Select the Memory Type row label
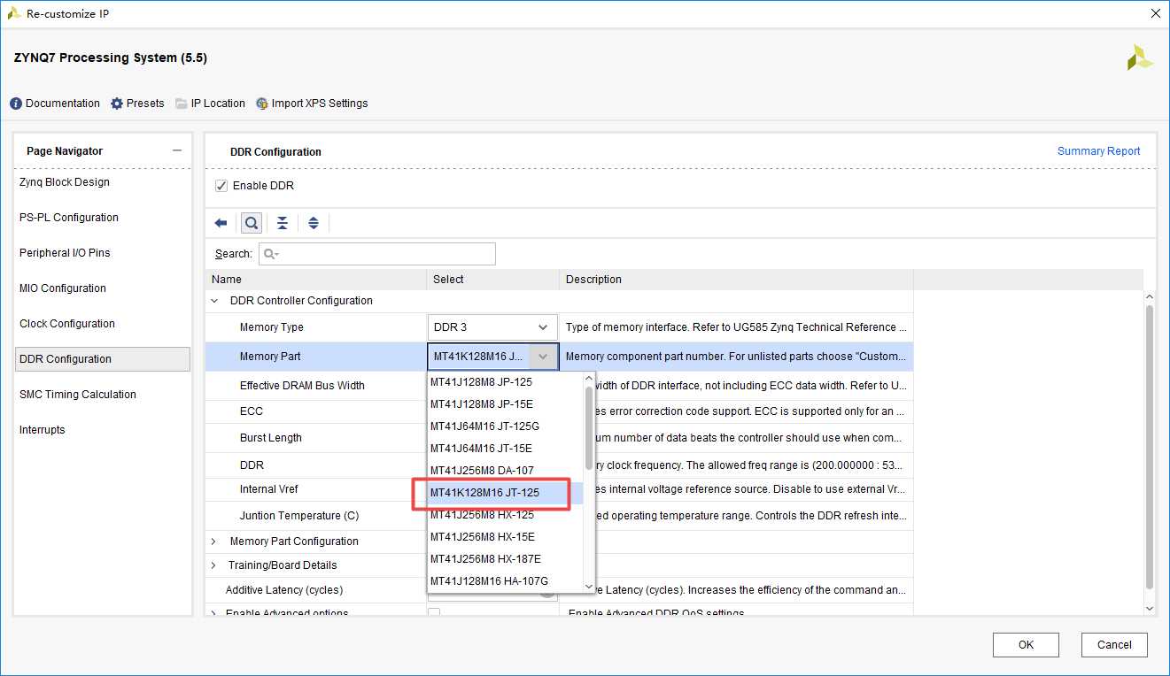Screen dimensions: 1170x676 [x=271, y=327]
